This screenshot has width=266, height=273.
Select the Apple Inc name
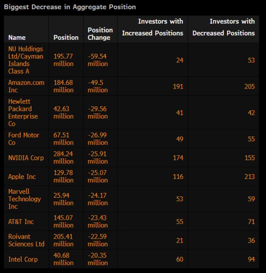22,177
